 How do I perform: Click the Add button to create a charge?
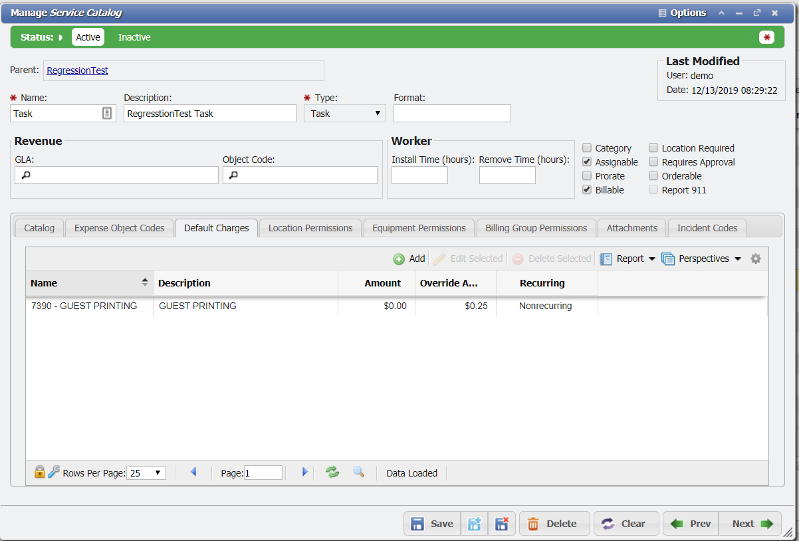(408, 259)
